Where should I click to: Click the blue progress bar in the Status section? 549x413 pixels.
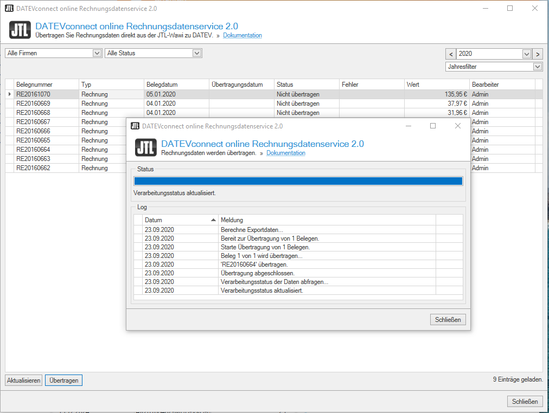tap(297, 179)
